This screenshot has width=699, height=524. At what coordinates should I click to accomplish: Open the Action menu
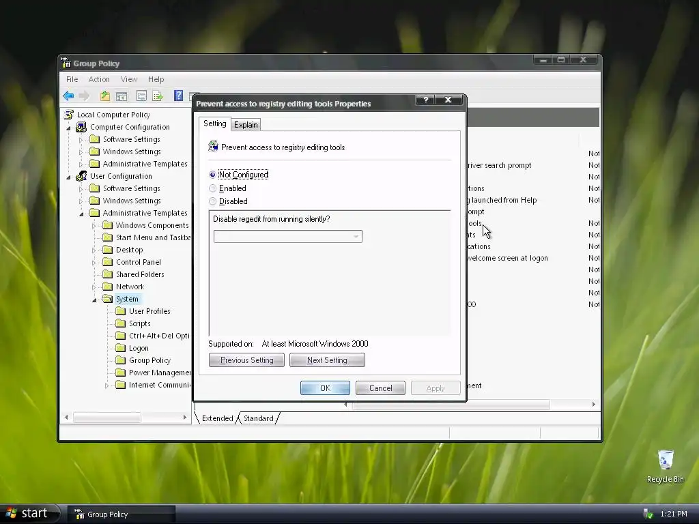tap(99, 79)
